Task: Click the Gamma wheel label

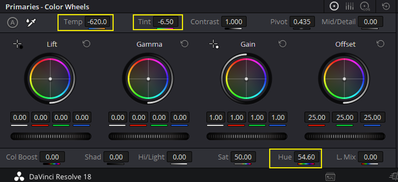Action: click(149, 44)
